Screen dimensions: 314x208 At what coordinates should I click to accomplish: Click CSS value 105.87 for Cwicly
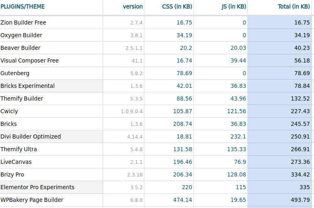point(183,111)
